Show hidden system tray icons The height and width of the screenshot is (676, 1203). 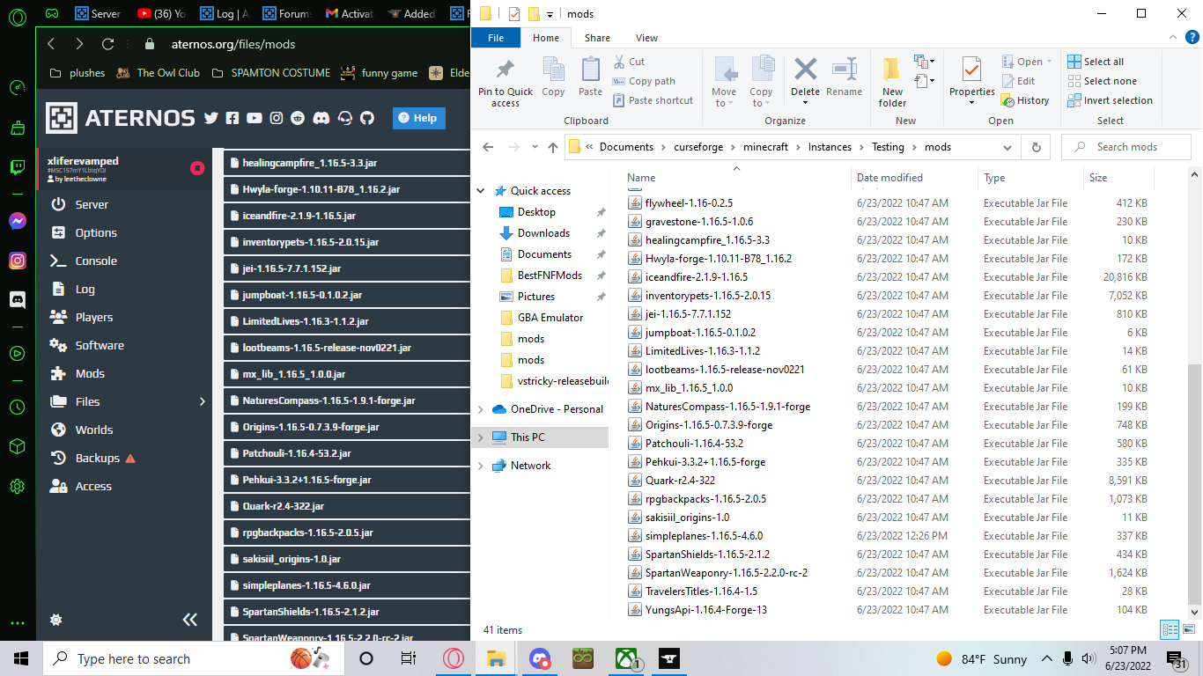tap(1047, 658)
